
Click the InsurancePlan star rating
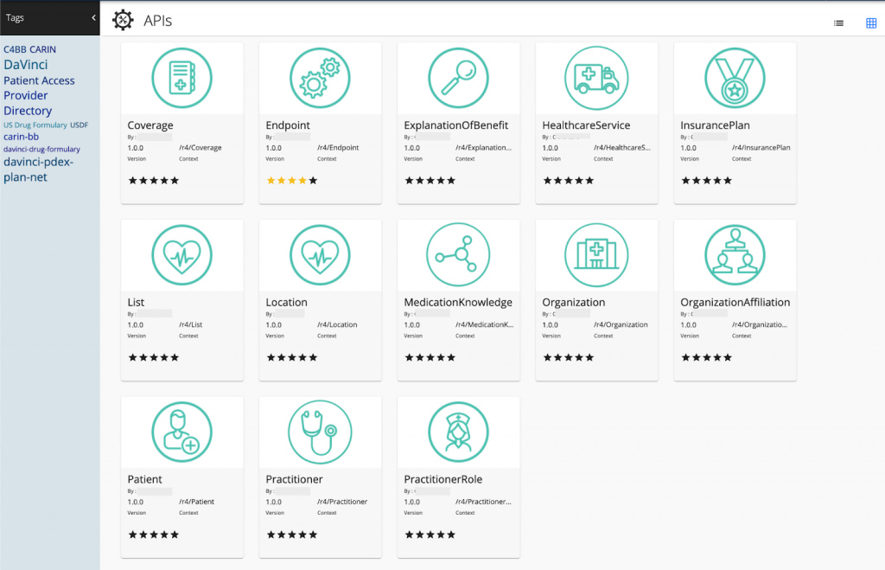click(x=707, y=180)
